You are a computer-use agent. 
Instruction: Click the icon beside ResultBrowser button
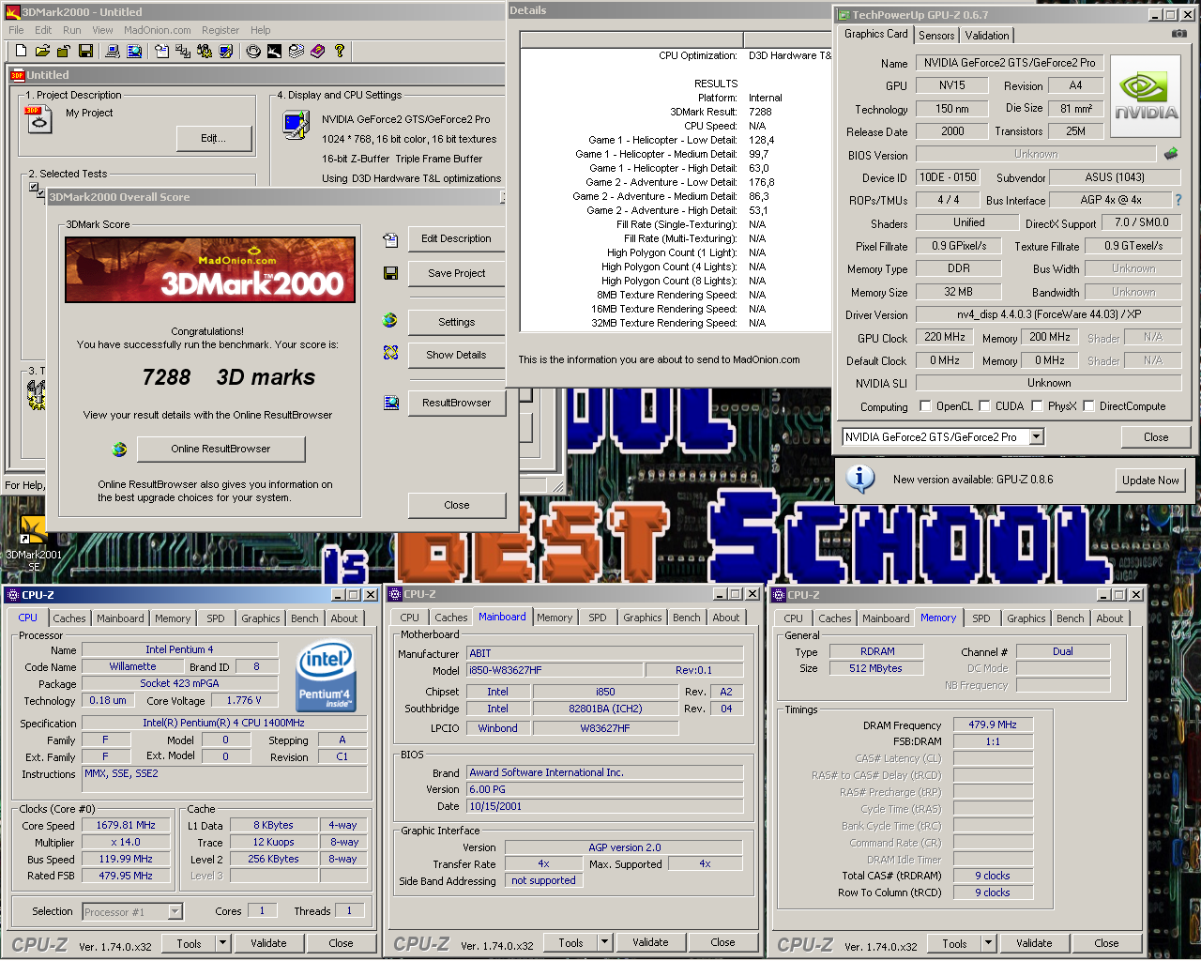pos(390,403)
